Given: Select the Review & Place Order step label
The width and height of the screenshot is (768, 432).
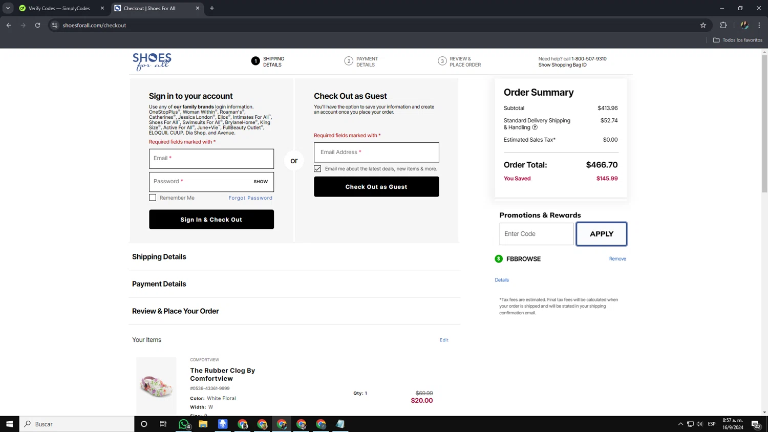Looking at the screenshot, I should pyautogui.click(x=465, y=62).
